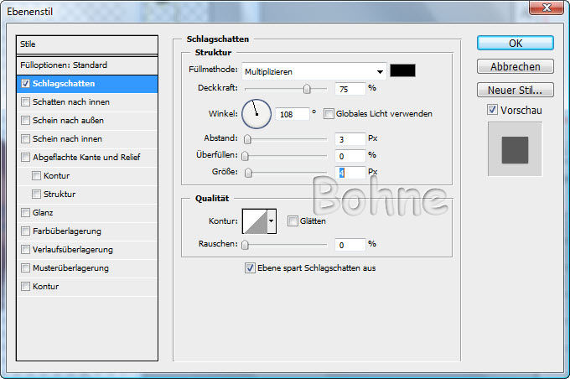Click the Abstand value input field
This screenshot has width=570, height=379.
[x=349, y=138]
